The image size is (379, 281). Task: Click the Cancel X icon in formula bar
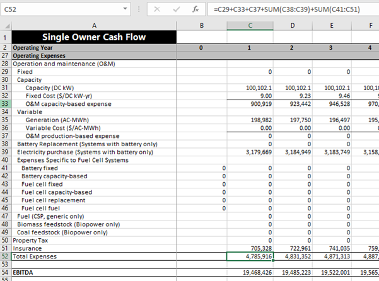coord(157,10)
